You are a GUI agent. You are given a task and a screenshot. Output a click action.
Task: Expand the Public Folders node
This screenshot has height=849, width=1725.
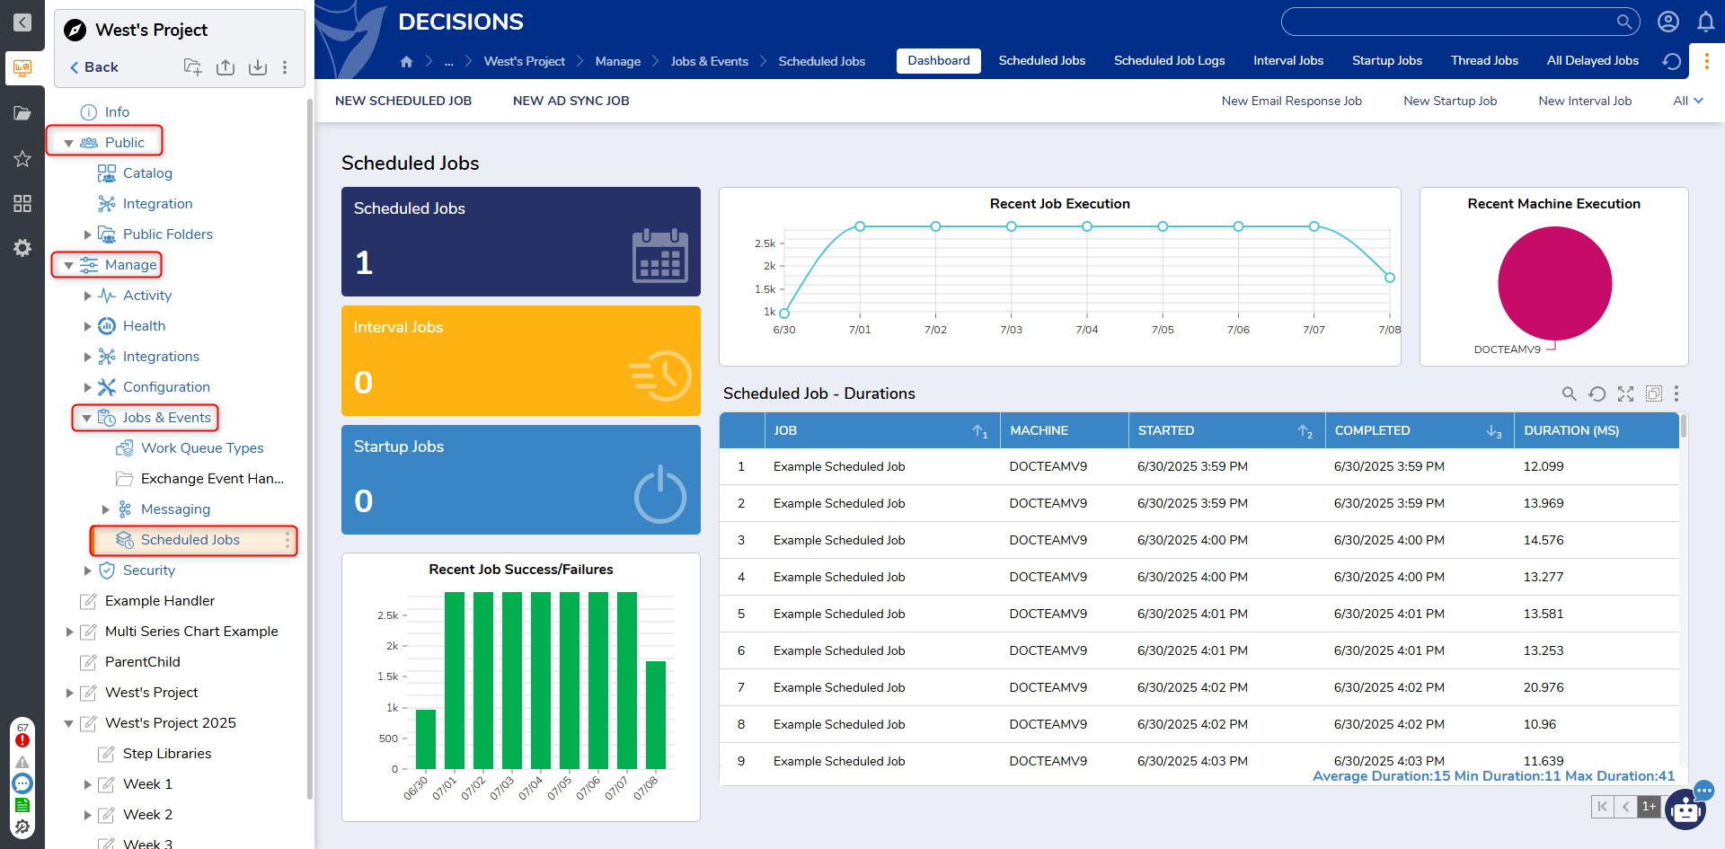tap(87, 234)
